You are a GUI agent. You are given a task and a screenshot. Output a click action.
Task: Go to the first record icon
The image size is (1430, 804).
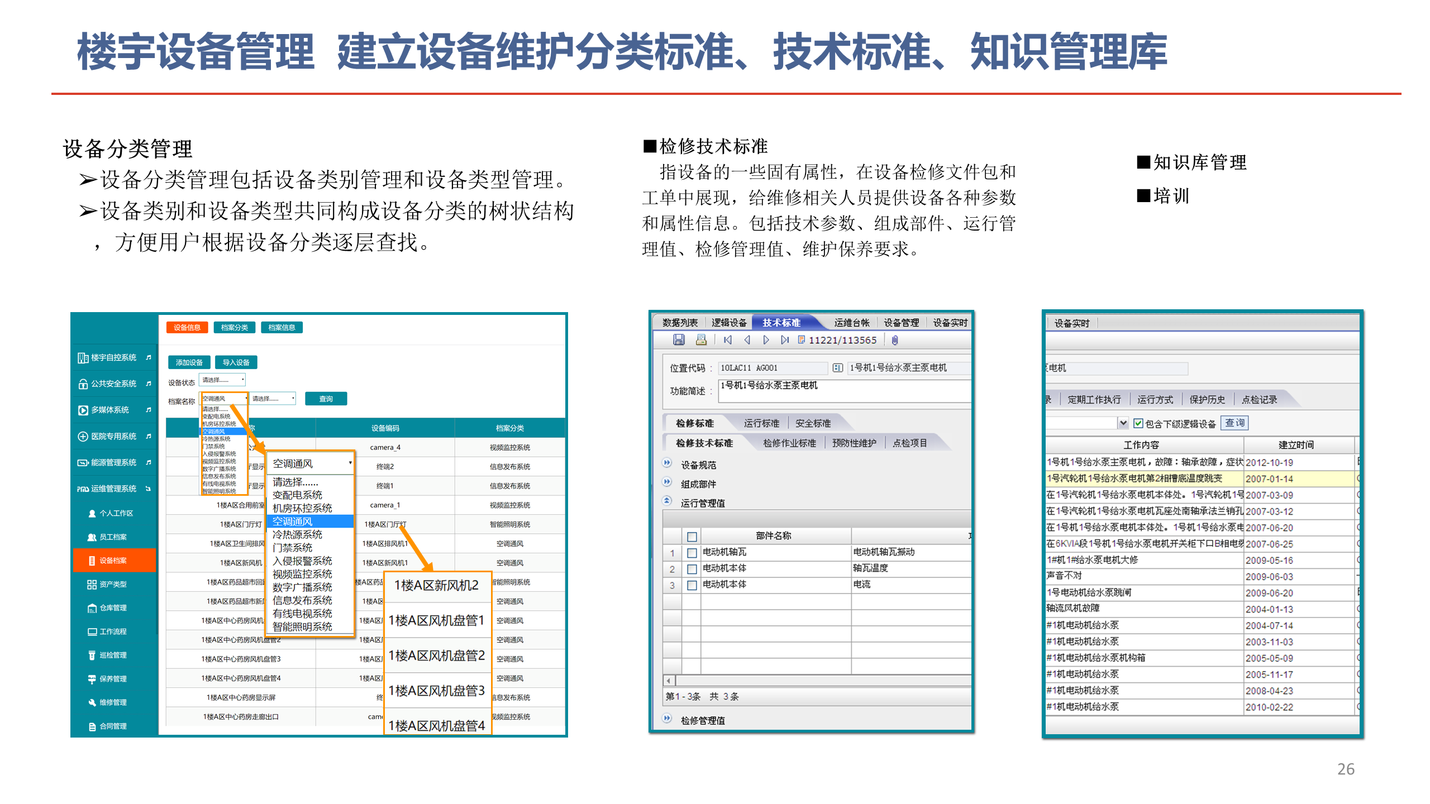click(x=727, y=339)
